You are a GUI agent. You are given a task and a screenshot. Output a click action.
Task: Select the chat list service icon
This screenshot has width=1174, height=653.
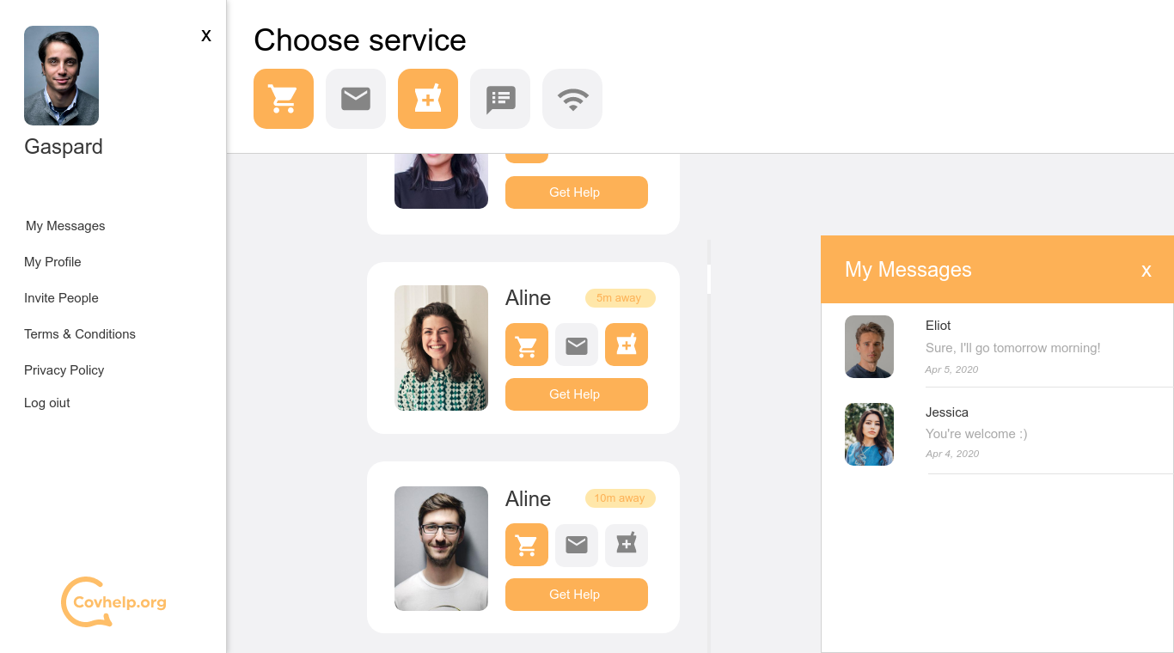tap(500, 99)
